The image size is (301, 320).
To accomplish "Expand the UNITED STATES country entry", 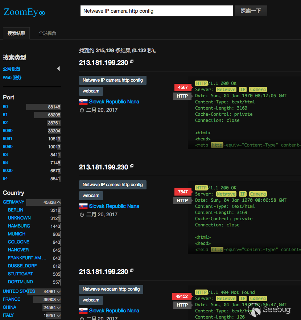I will pyautogui.click(x=59, y=291).
